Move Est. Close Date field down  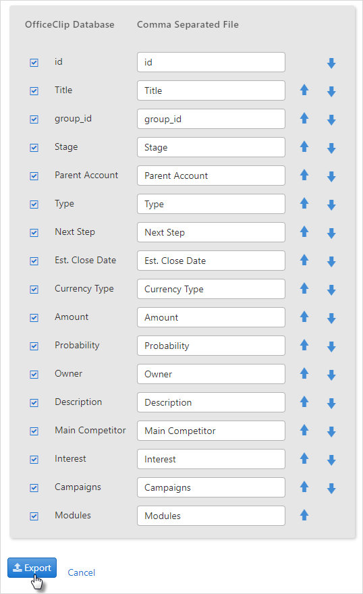(x=331, y=261)
